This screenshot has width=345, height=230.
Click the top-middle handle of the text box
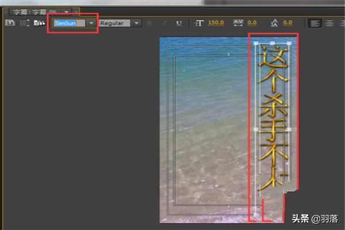click(x=273, y=43)
